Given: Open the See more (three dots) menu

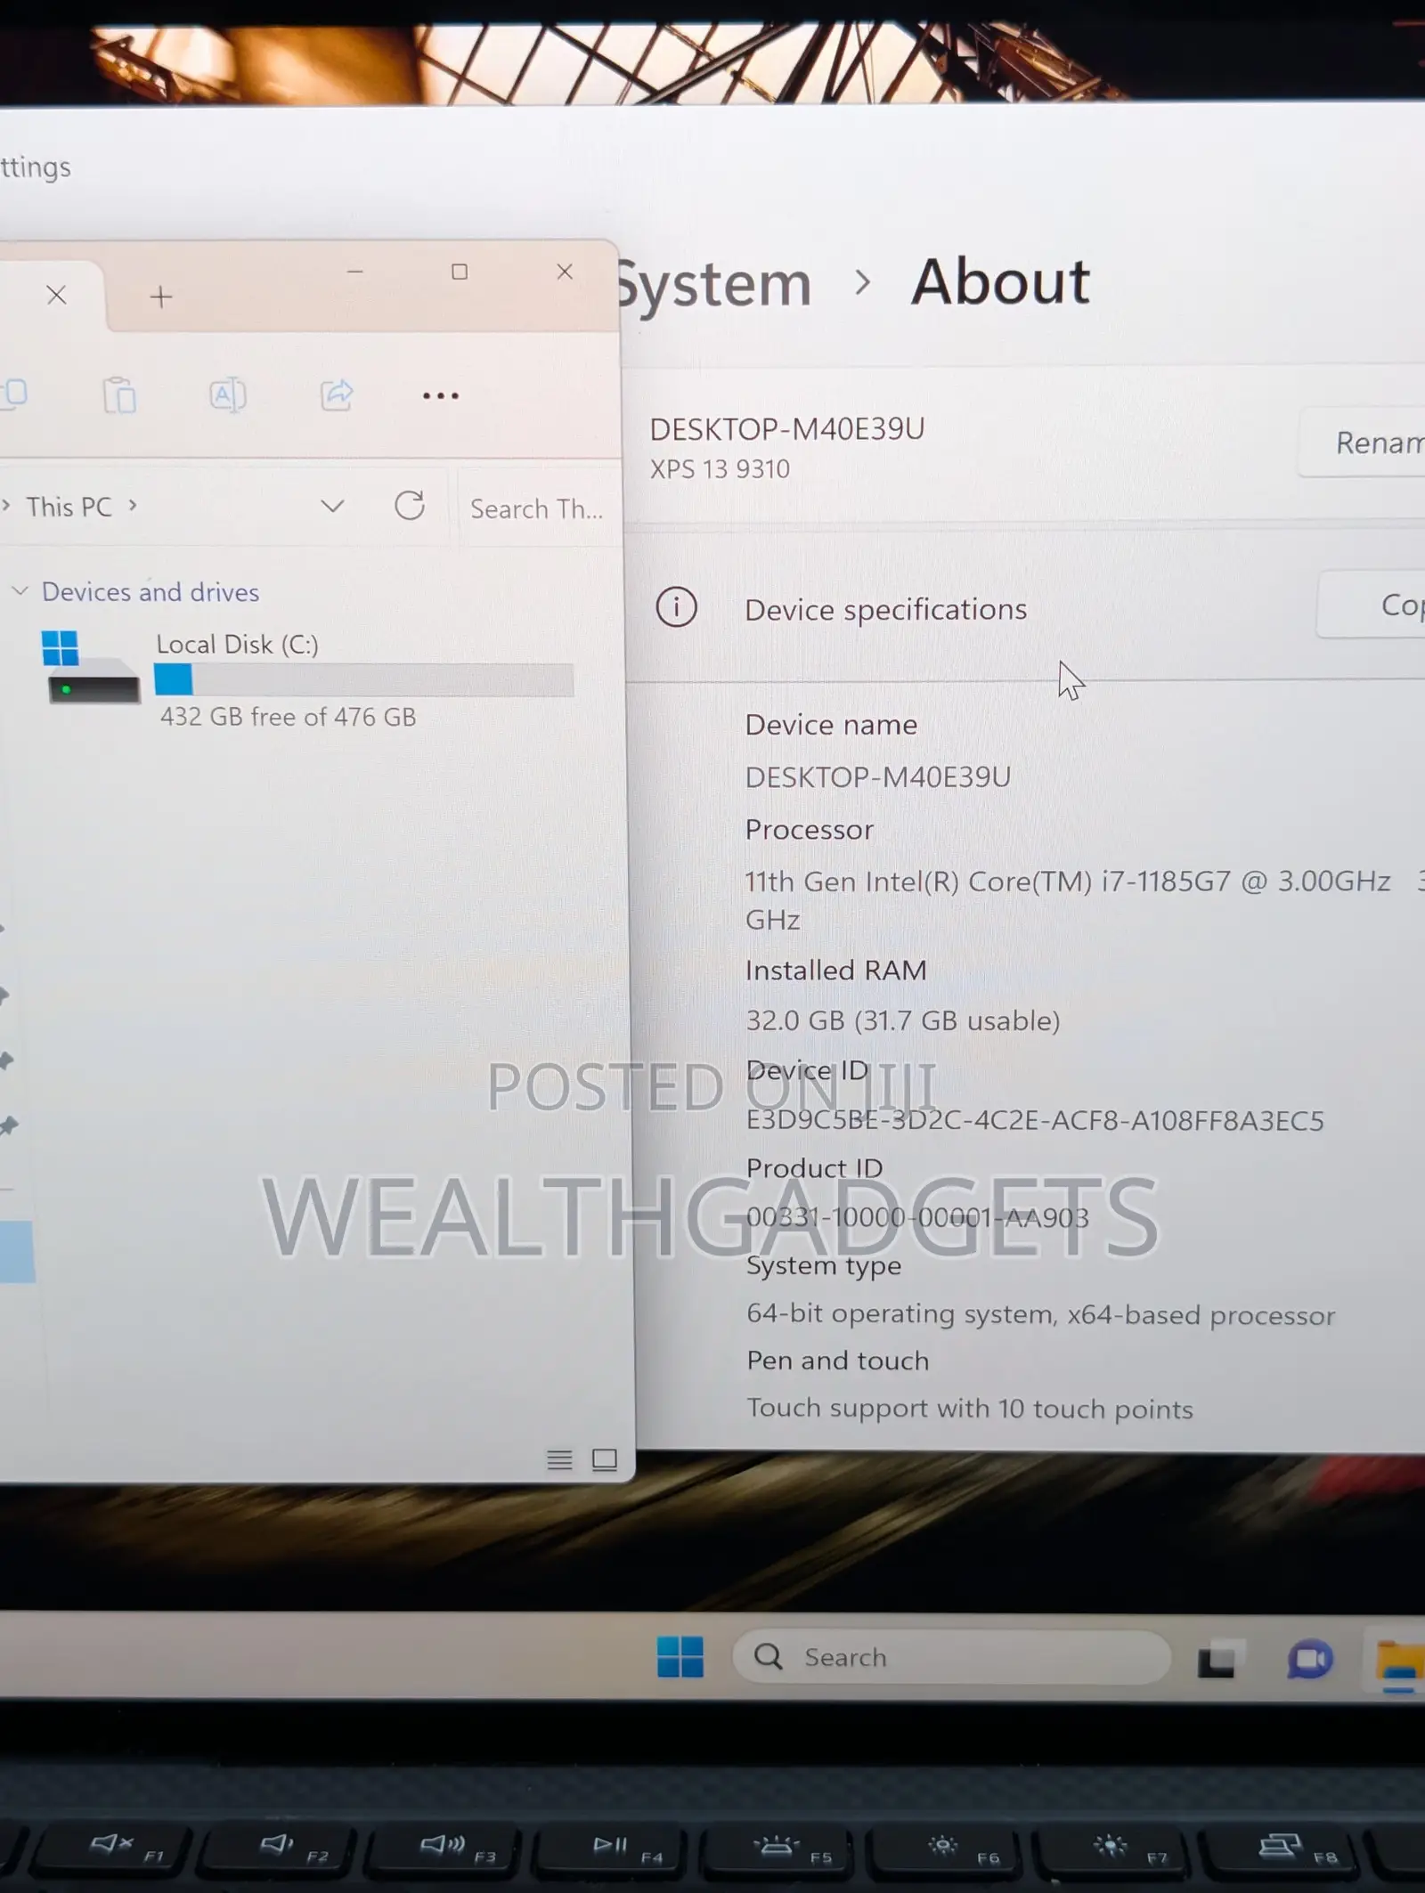Looking at the screenshot, I should coord(441,395).
